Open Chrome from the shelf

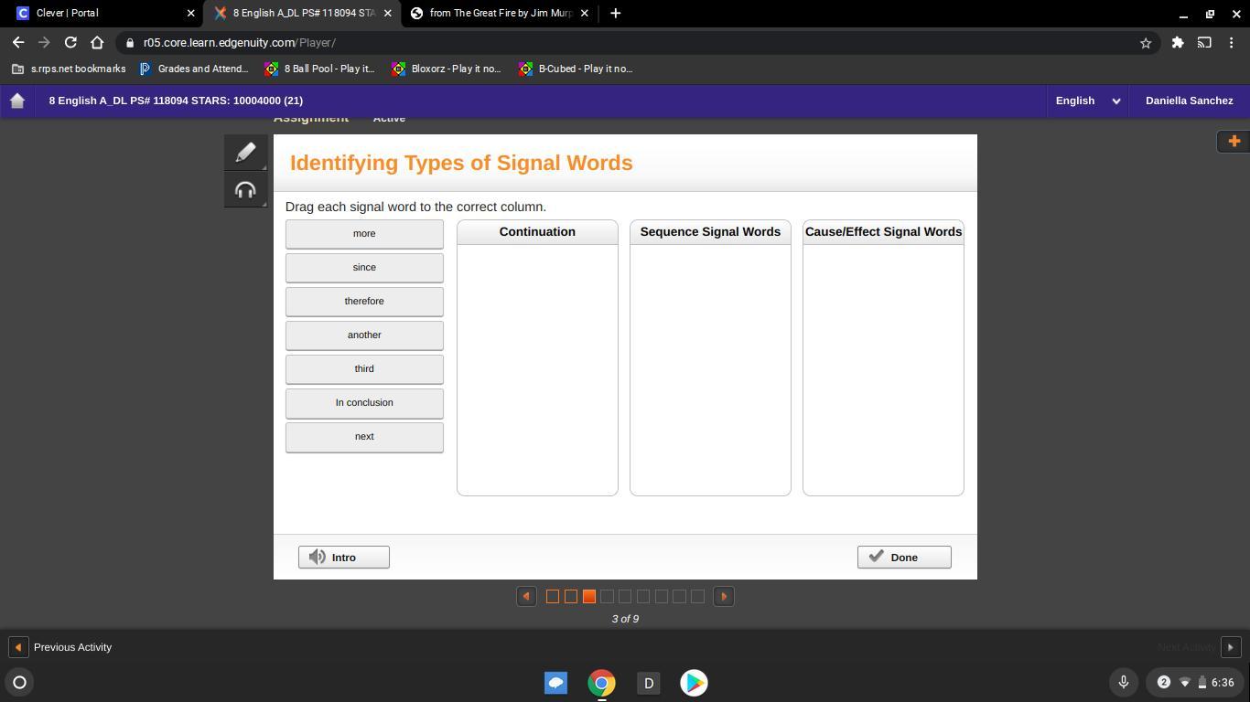pos(601,683)
